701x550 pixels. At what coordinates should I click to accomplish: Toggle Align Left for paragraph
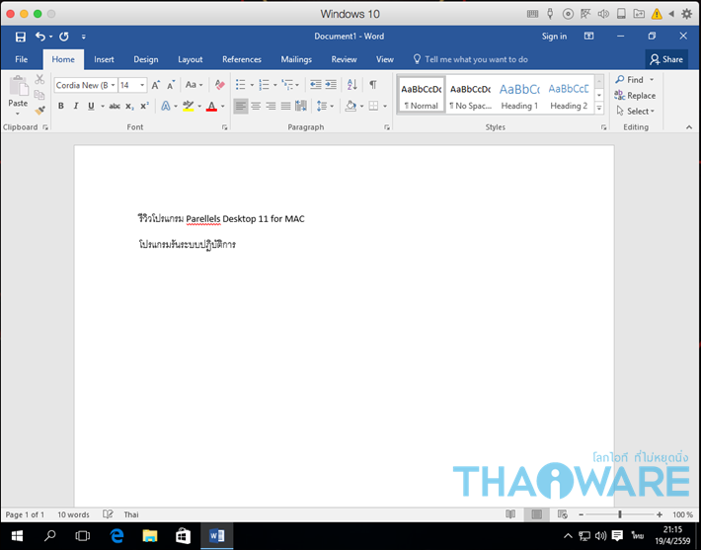241,106
